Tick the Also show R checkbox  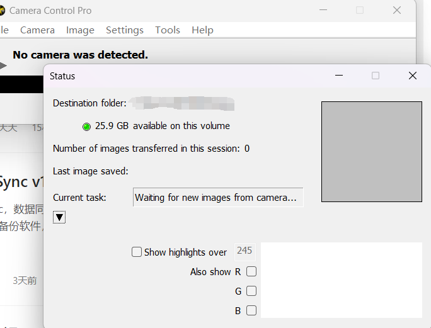tap(251, 271)
